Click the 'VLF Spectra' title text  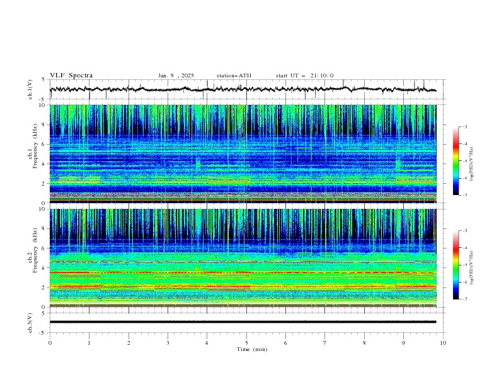[x=71, y=75]
